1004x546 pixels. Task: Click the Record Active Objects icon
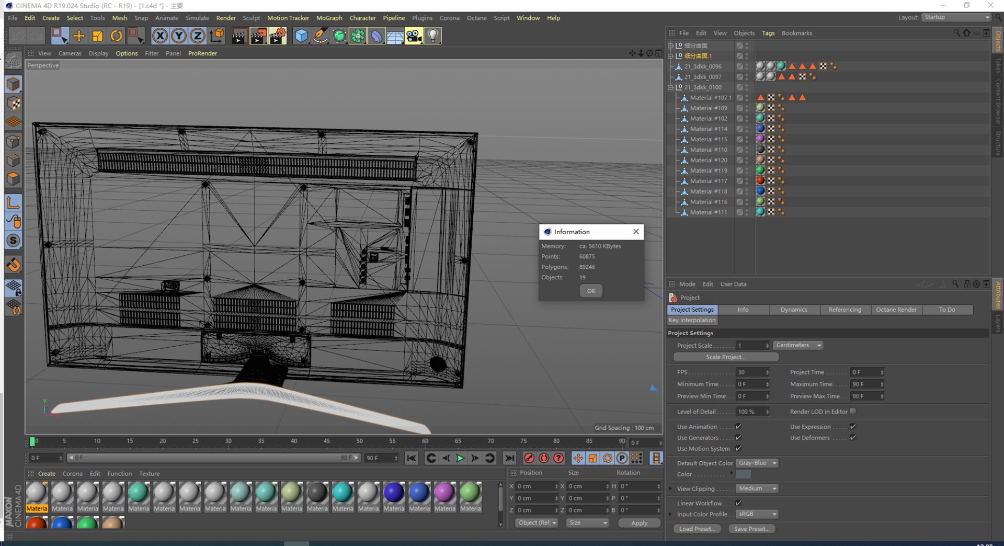529,458
